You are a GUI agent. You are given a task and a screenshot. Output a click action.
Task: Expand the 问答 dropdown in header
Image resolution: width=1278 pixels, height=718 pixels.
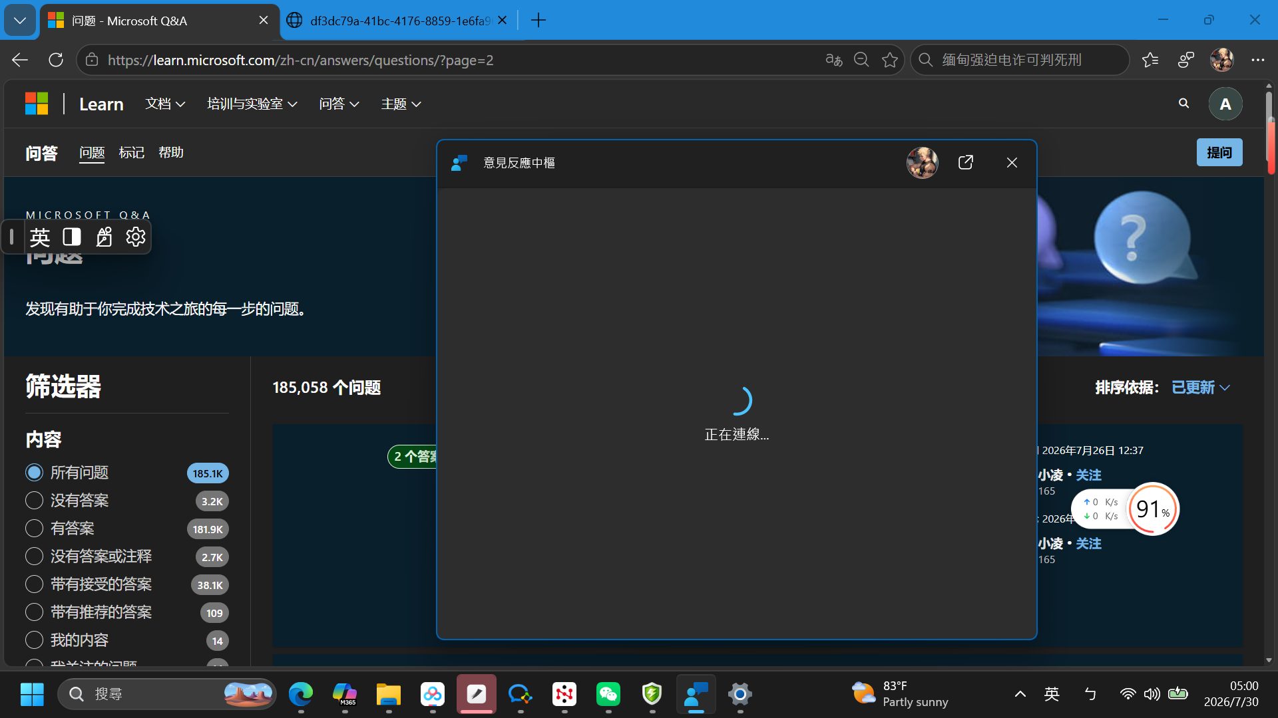339,104
